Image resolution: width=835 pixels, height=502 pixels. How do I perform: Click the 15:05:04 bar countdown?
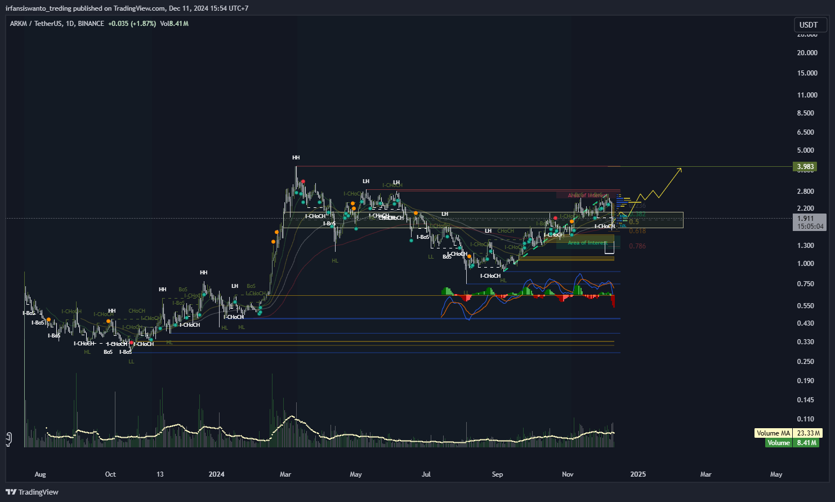810,226
